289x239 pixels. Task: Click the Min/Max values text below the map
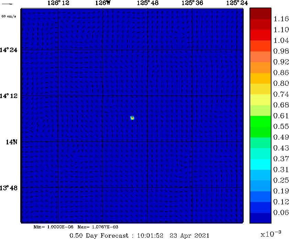click(x=76, y=227)
